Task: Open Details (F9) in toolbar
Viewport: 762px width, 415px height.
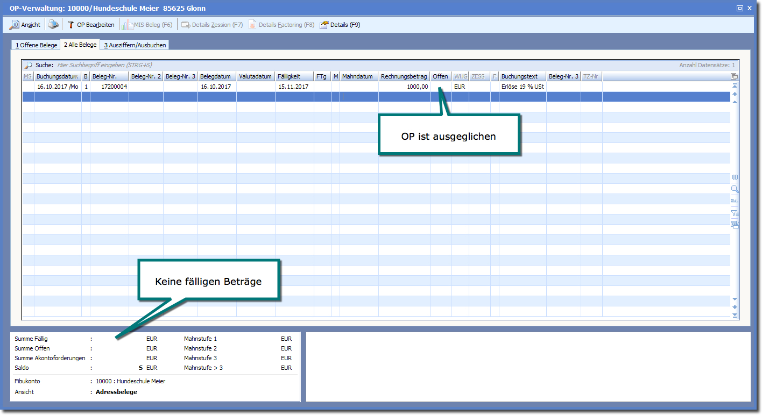Action: [340, 25]
